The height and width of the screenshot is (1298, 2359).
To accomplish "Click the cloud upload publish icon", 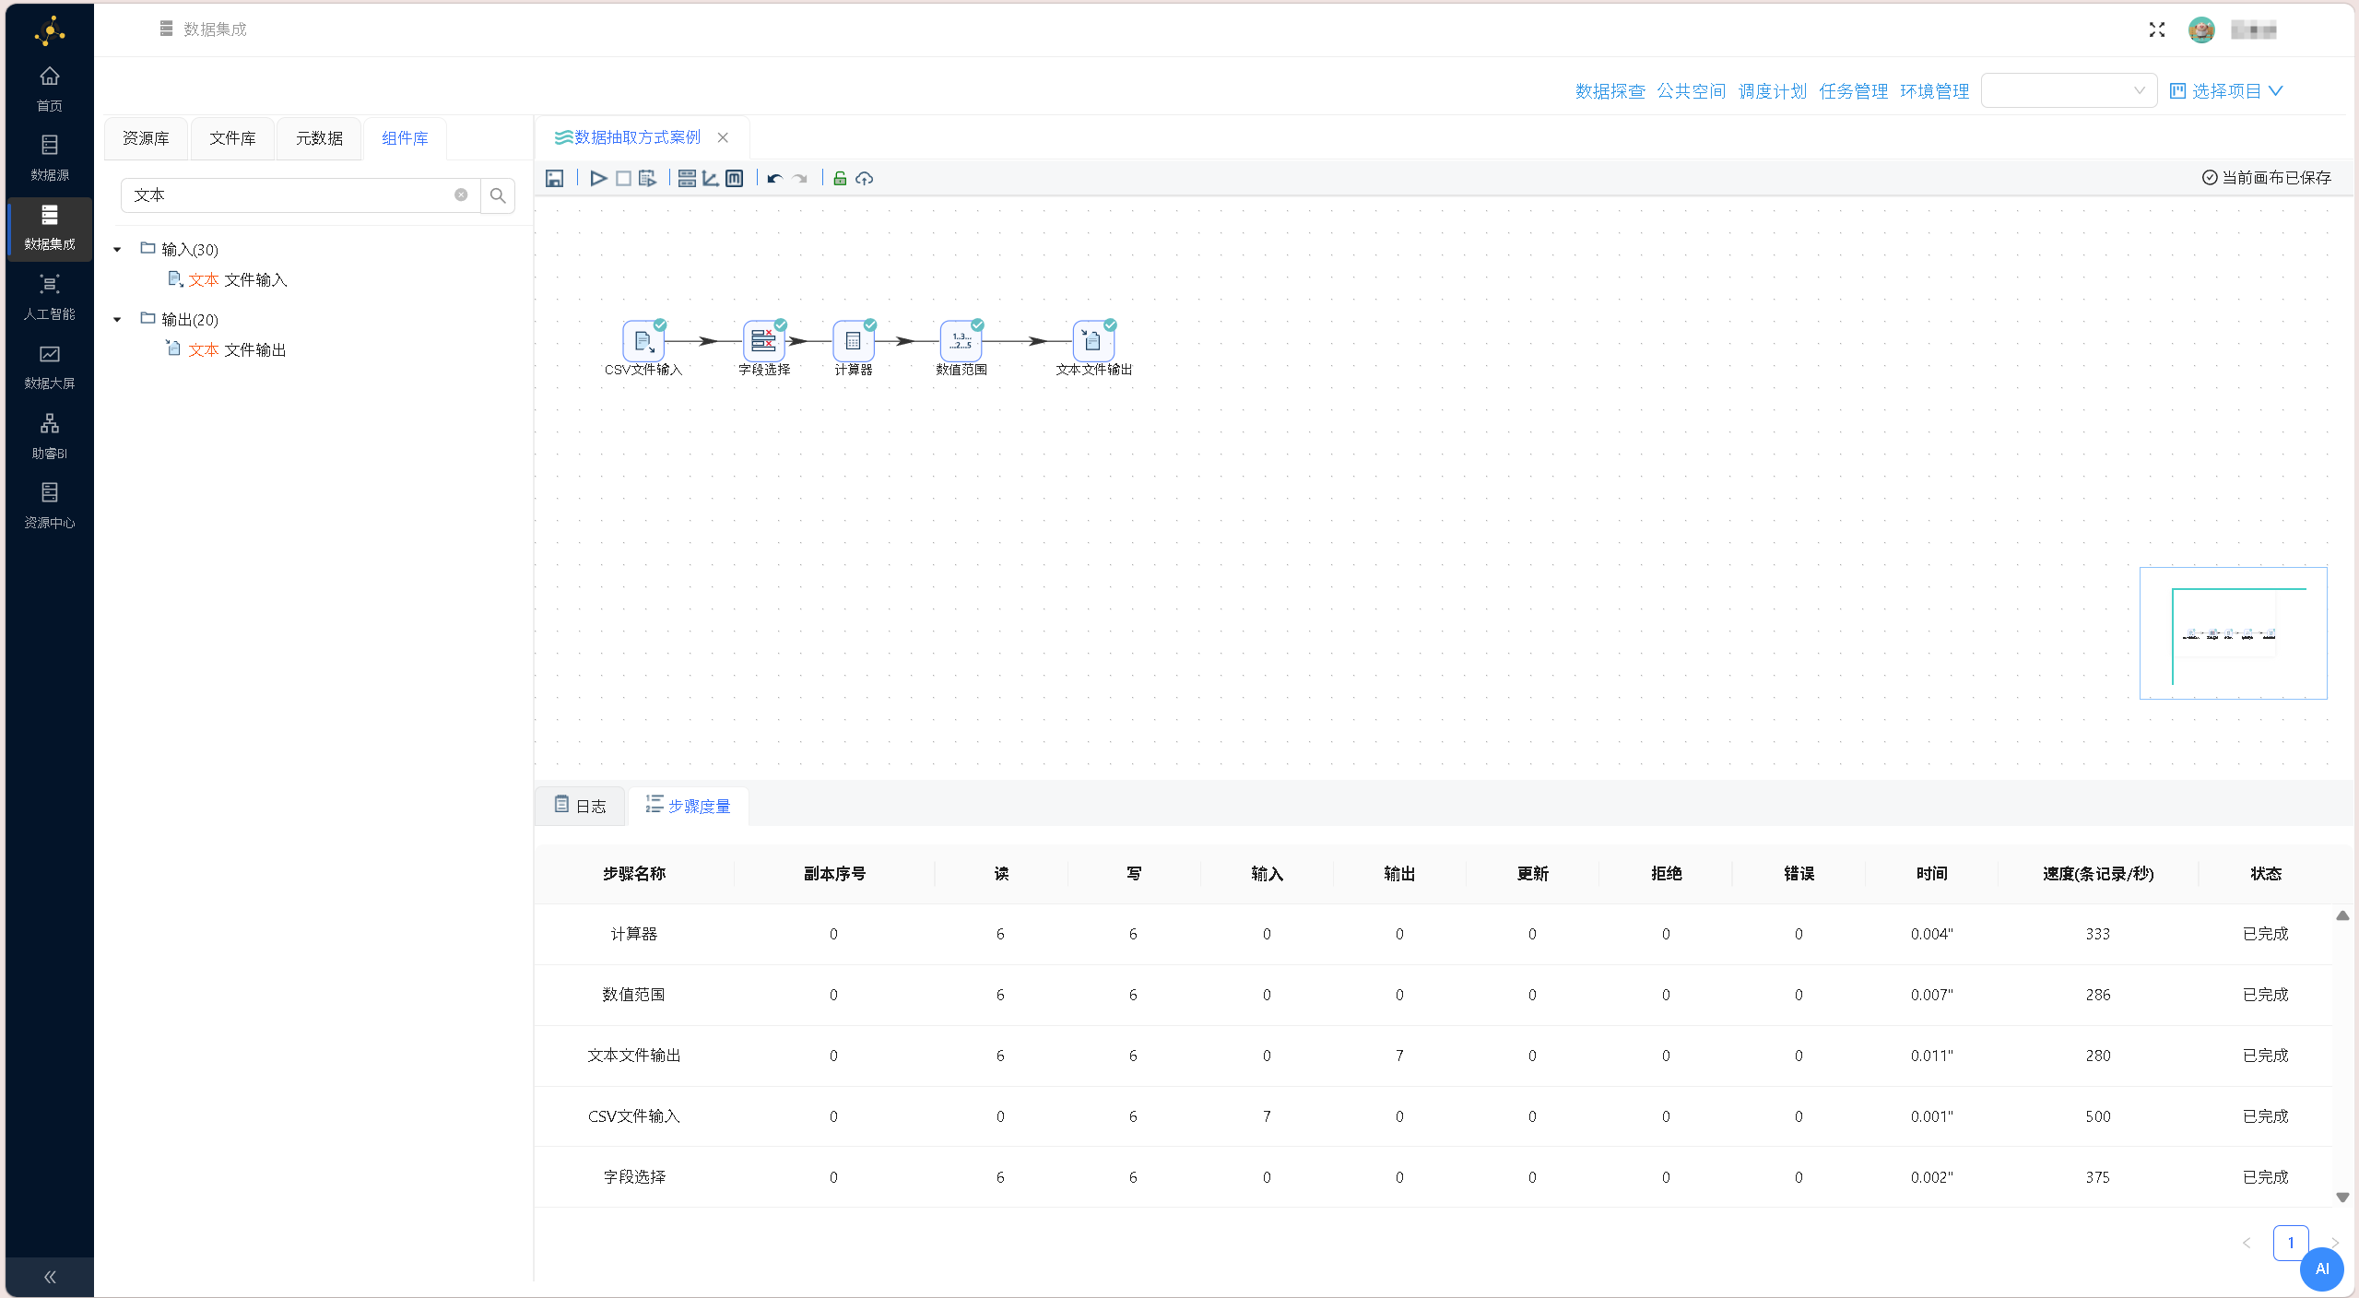I will click(864, 179).
